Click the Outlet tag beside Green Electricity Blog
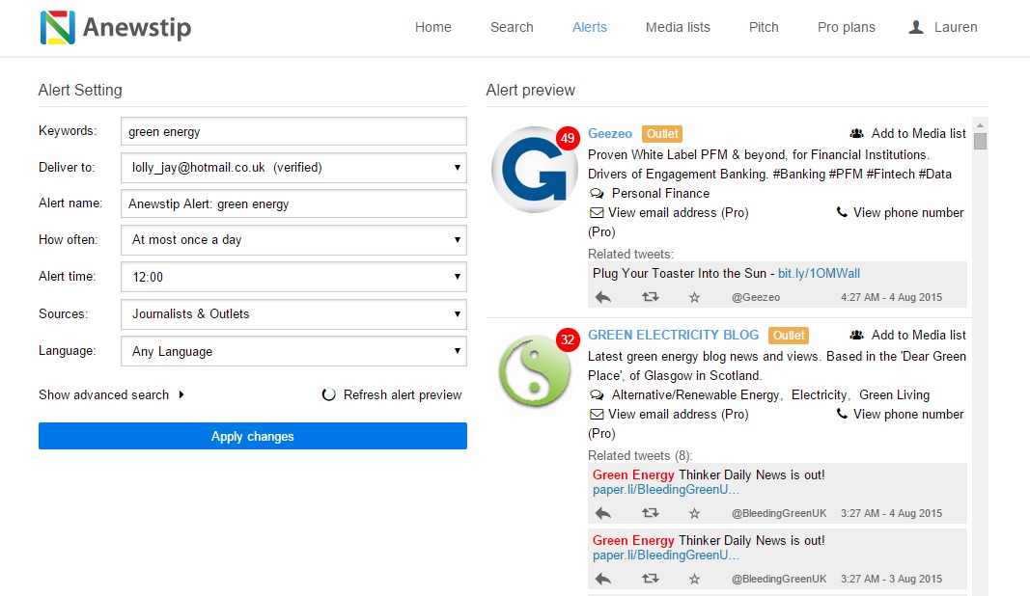This screenshot has height=596, width=1030. point(789,336)
